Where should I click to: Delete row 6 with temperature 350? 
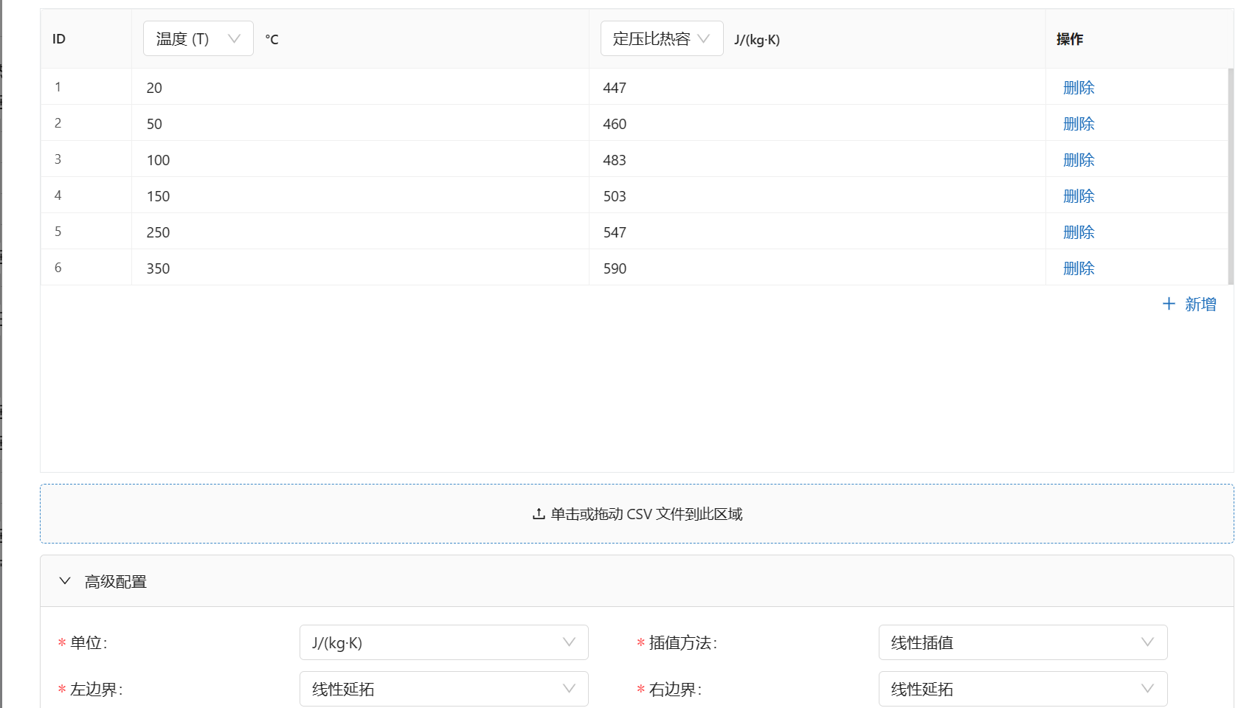coord(1079,268)
